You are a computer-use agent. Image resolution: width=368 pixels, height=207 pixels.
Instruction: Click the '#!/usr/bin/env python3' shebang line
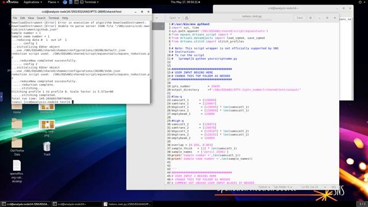click(x=190, y=24)
